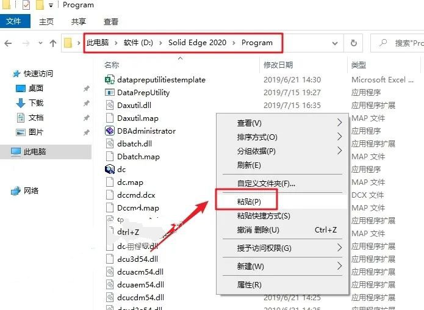The image size is (424, 310).
Task: Open 授予访问权限(G) submenu
Action: tap(282, 248)
